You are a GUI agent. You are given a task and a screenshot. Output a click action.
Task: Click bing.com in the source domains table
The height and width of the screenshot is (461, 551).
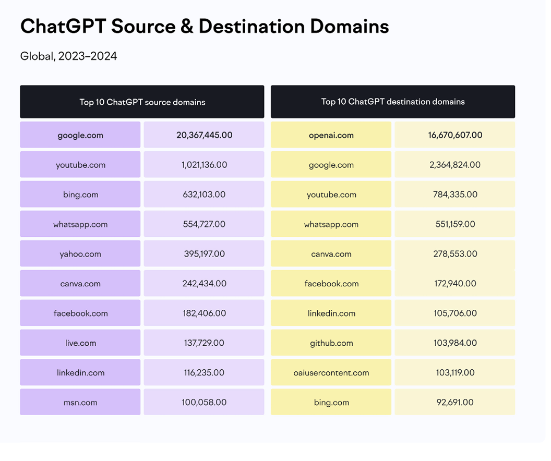pyautogui.click(x=80, y=195)
